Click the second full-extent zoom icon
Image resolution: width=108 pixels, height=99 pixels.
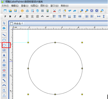(97, 11)
